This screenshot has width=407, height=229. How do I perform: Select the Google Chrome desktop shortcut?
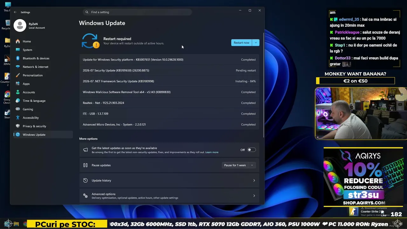tap(7, 97)
